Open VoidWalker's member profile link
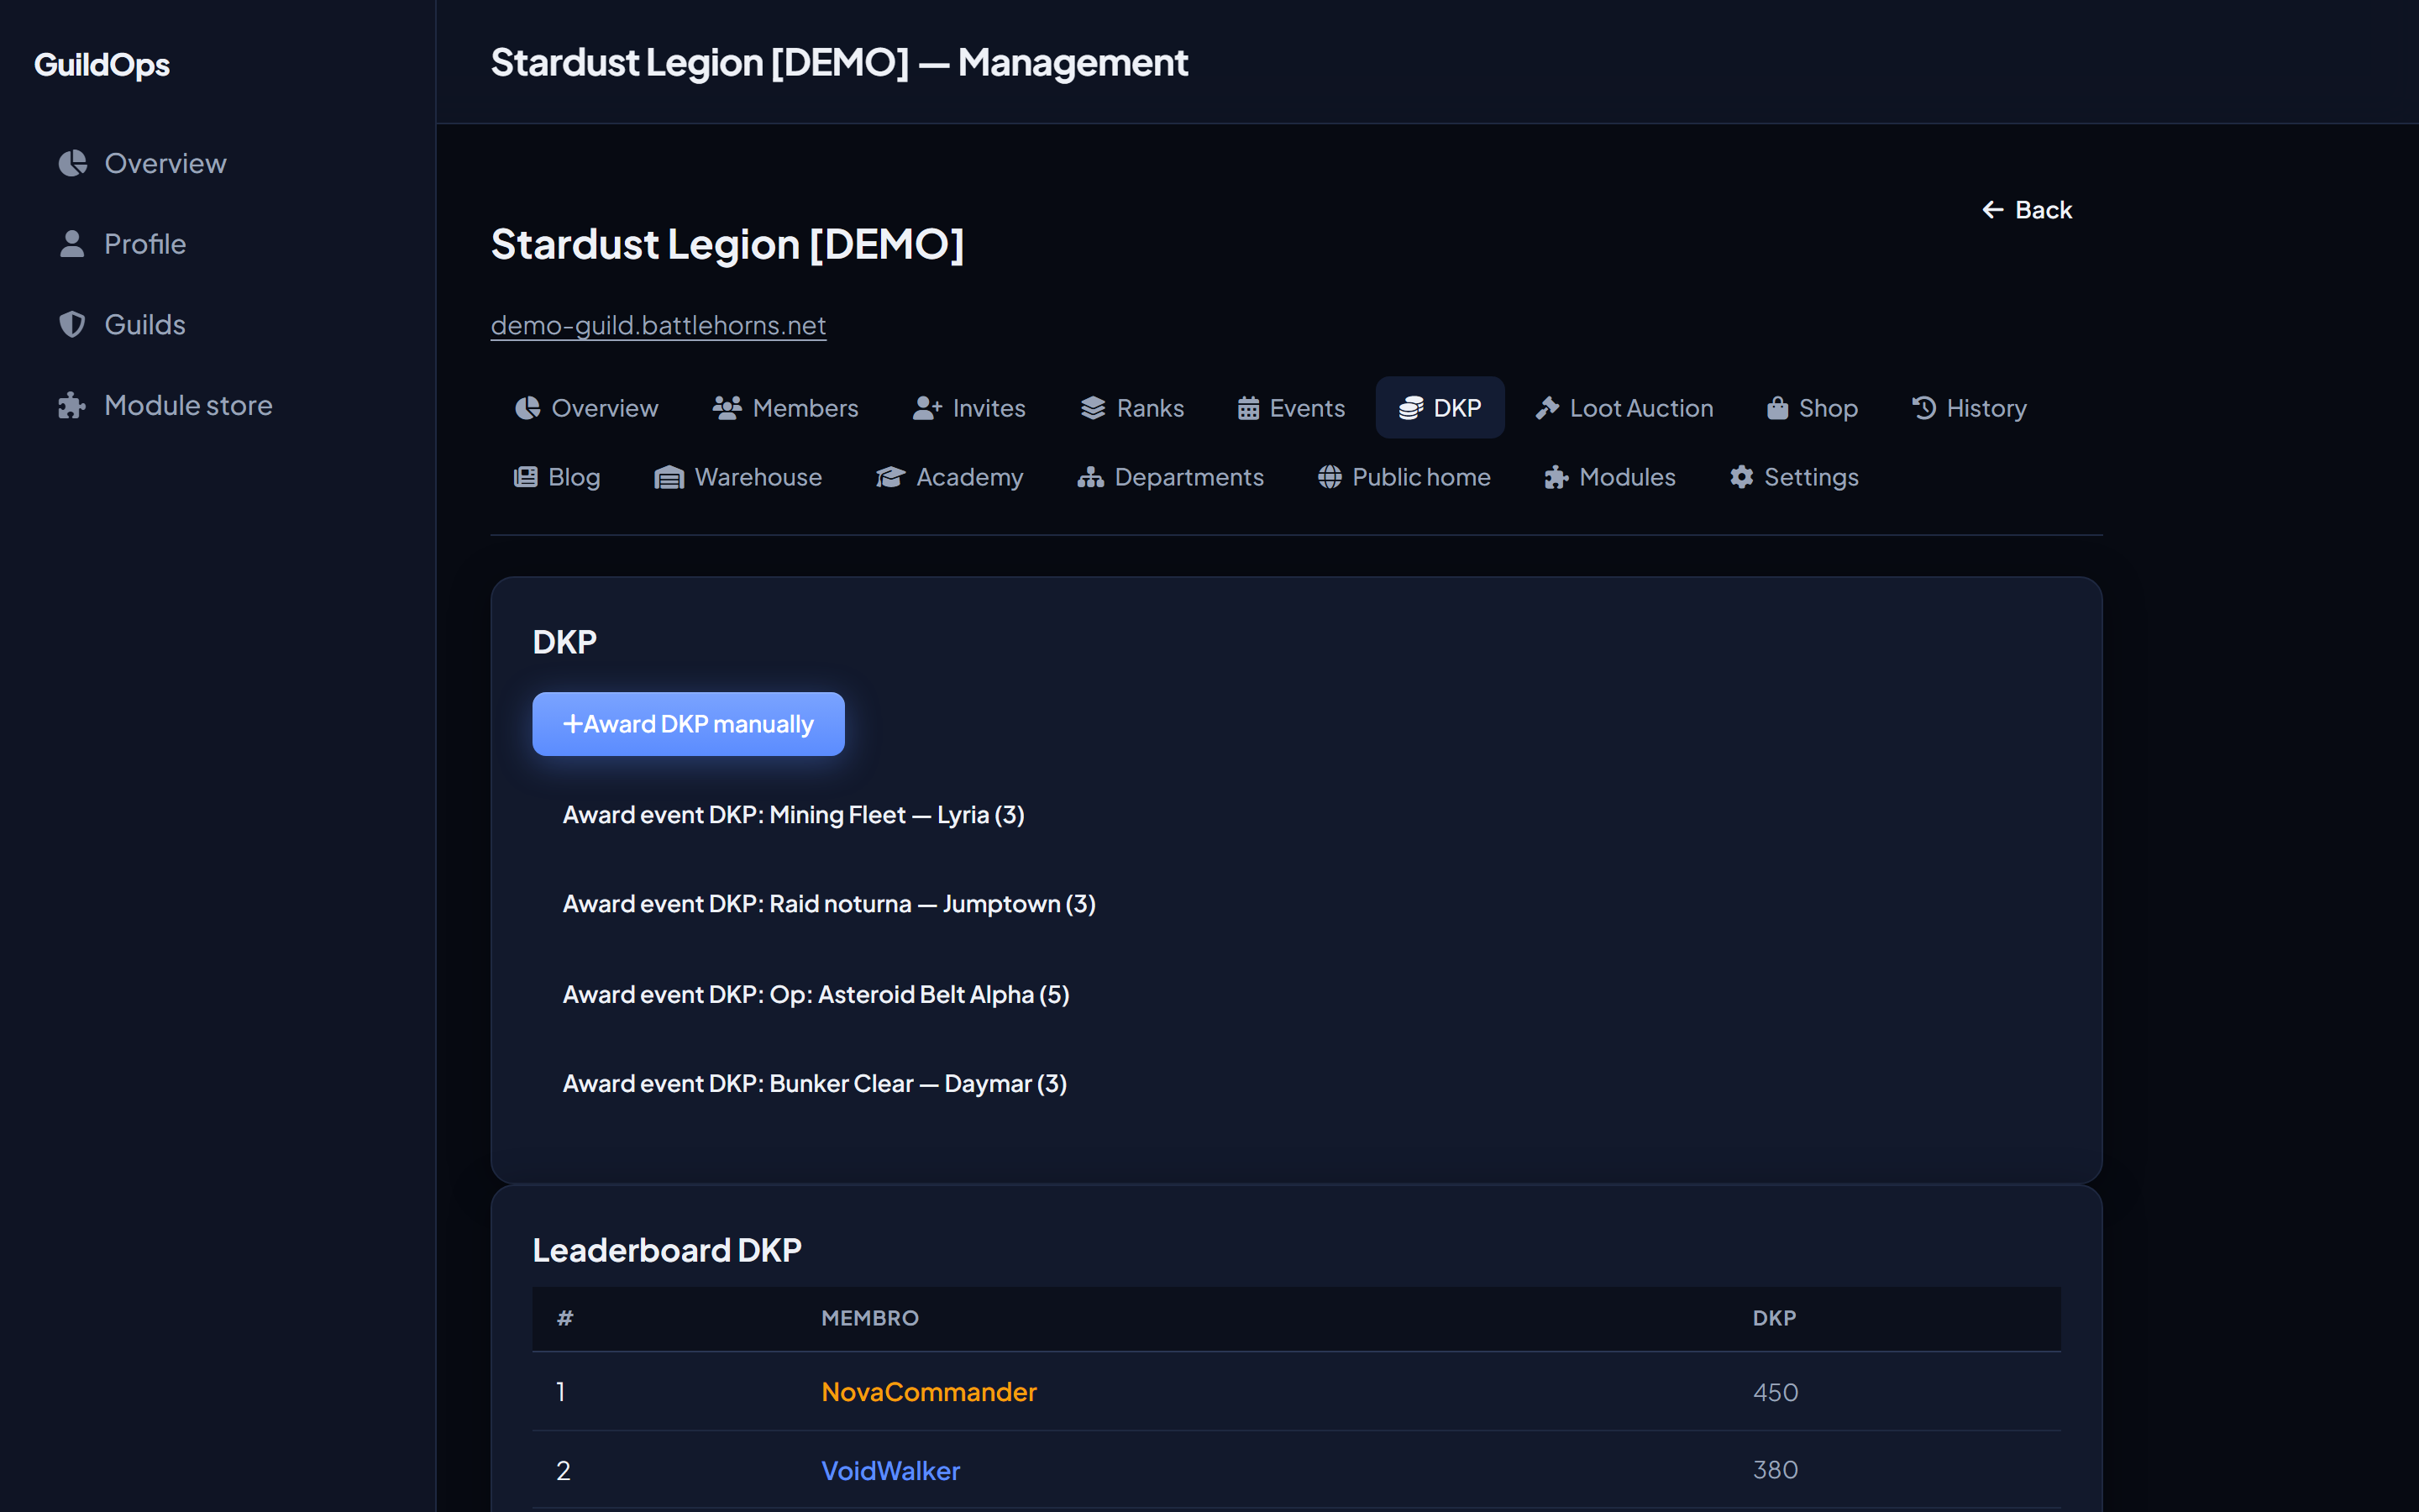 pos(889,1470)
